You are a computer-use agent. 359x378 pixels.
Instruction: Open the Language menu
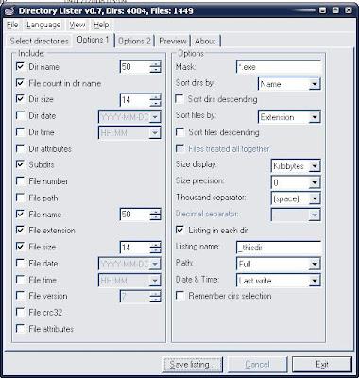point(43,25)
